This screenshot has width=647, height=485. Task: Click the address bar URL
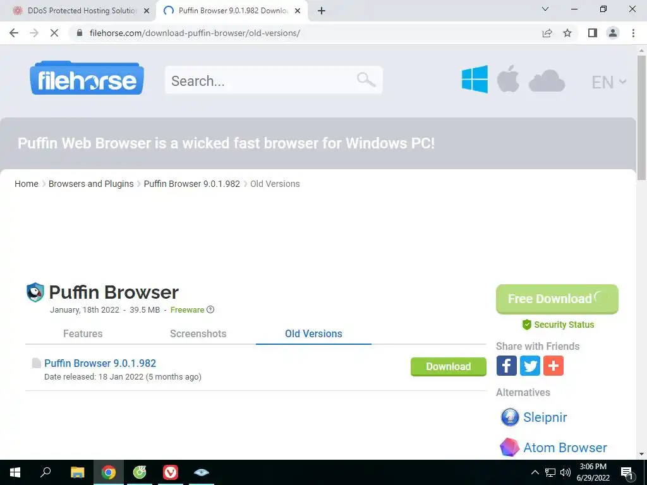195,33
